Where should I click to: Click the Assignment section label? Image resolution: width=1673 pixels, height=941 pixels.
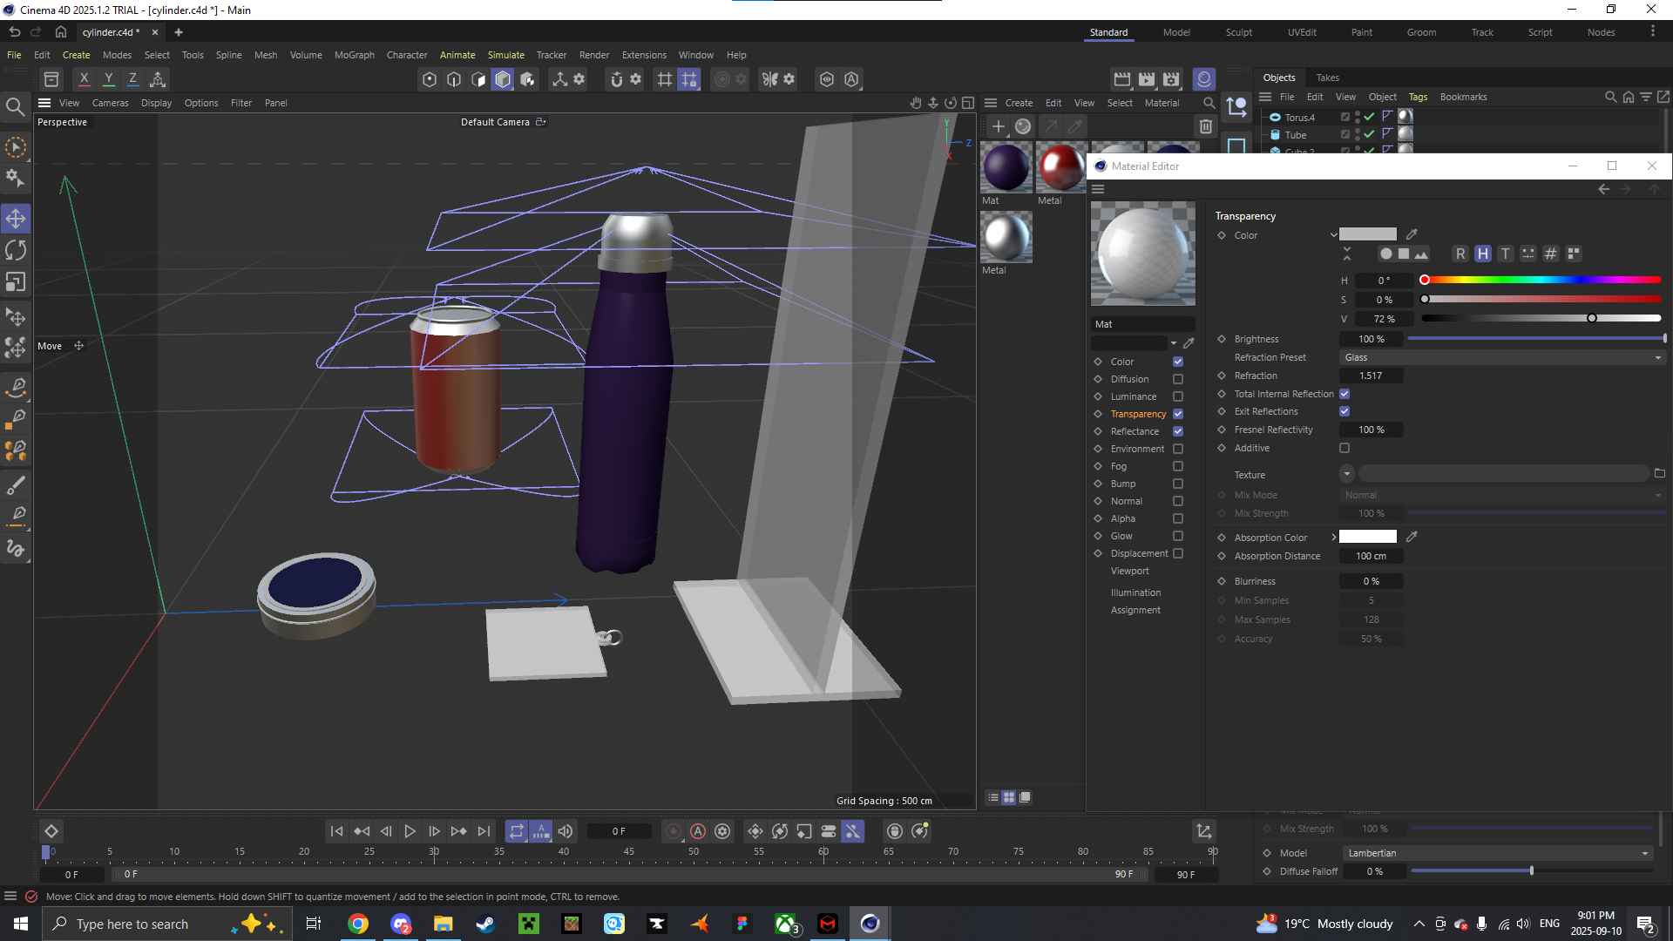pos(1135,610)
